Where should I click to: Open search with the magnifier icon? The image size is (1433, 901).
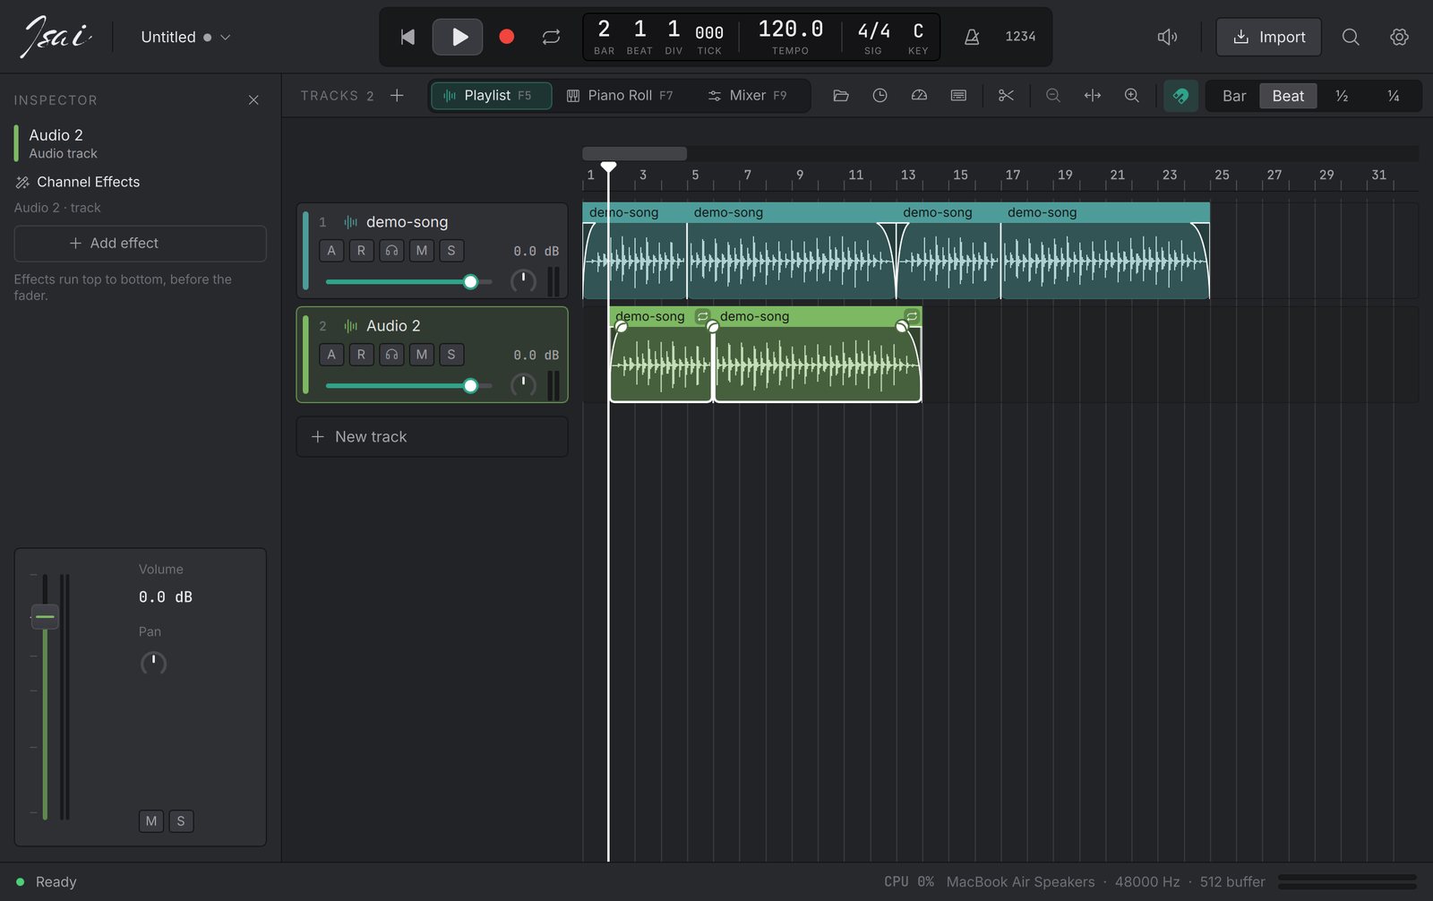pyautogui.click(x=1351, y=37)
